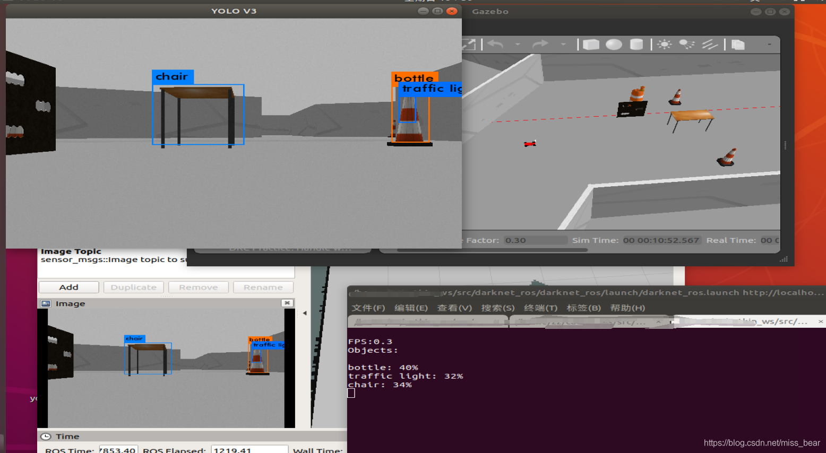Click the ROS Elapsed field
The width and height of the screenshot is (826, 453).
[249, 450]
